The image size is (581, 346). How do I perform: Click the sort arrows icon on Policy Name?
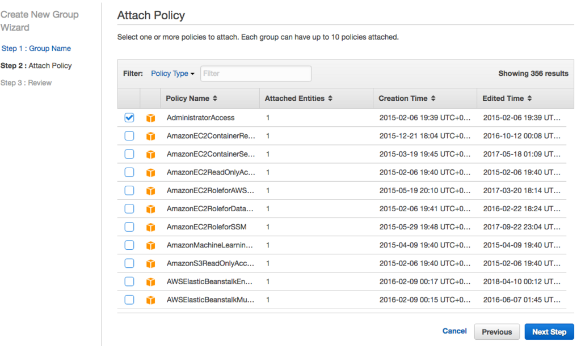point(215,99)
